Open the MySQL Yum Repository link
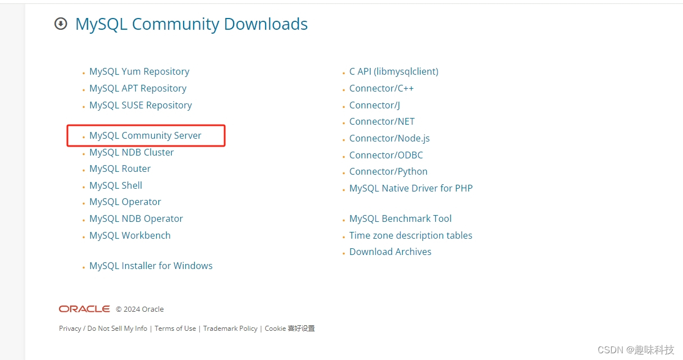Viewport: 683px width, 360px height. (139, 71)
